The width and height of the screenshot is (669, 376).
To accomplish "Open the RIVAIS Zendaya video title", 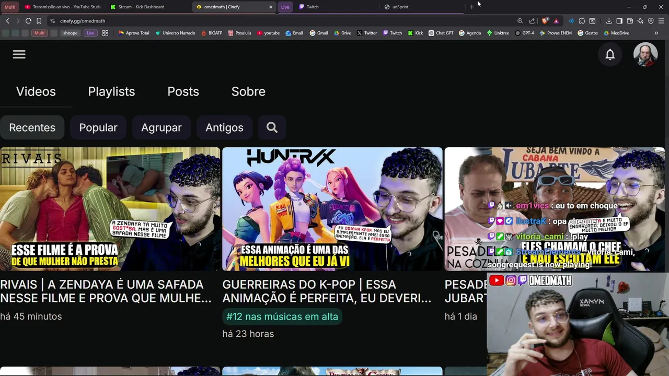I will 106,291.
